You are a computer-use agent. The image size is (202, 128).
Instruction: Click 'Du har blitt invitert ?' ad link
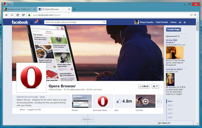[x=172, y=41]
